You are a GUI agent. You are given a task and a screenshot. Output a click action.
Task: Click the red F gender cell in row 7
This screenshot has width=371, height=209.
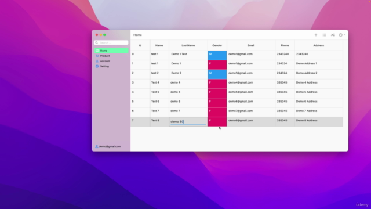click(x=217, y=121)
